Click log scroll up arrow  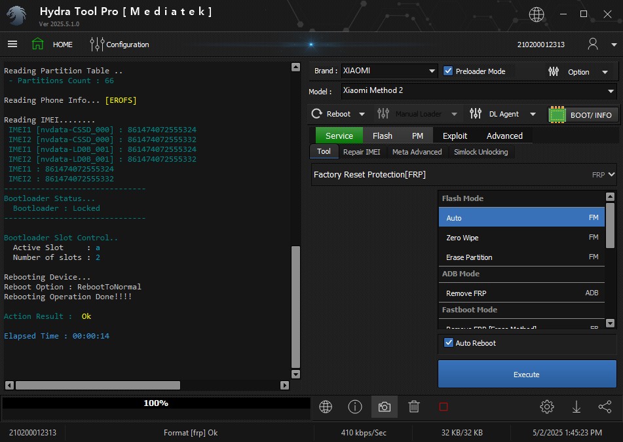click(x=295, y=67)
